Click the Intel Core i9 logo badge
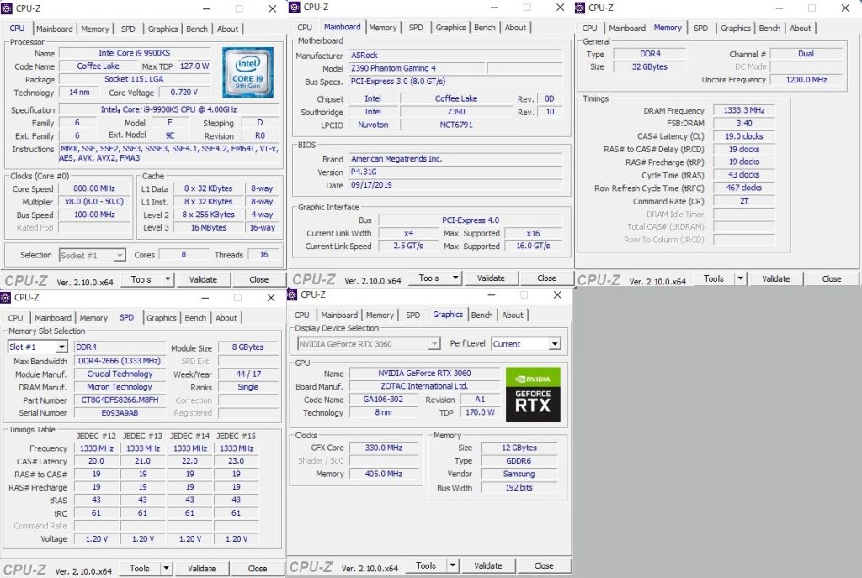 tap(247, 72)
